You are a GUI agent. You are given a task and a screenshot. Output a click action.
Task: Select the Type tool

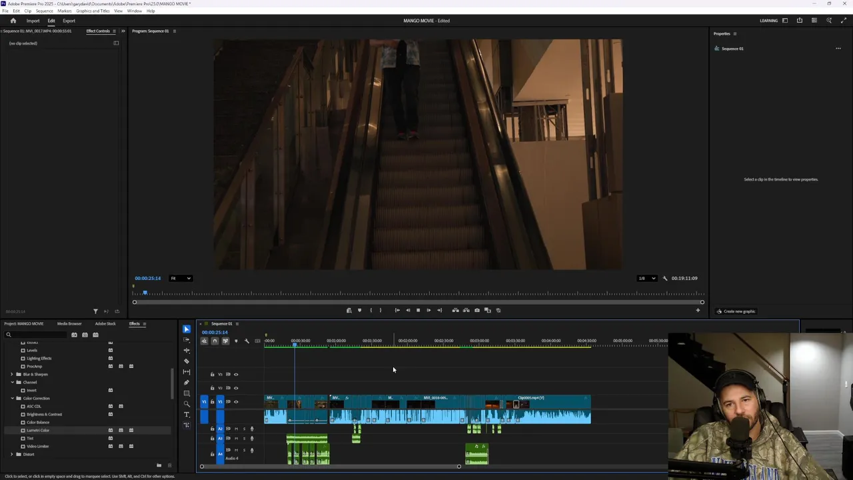tap(187, 415)
